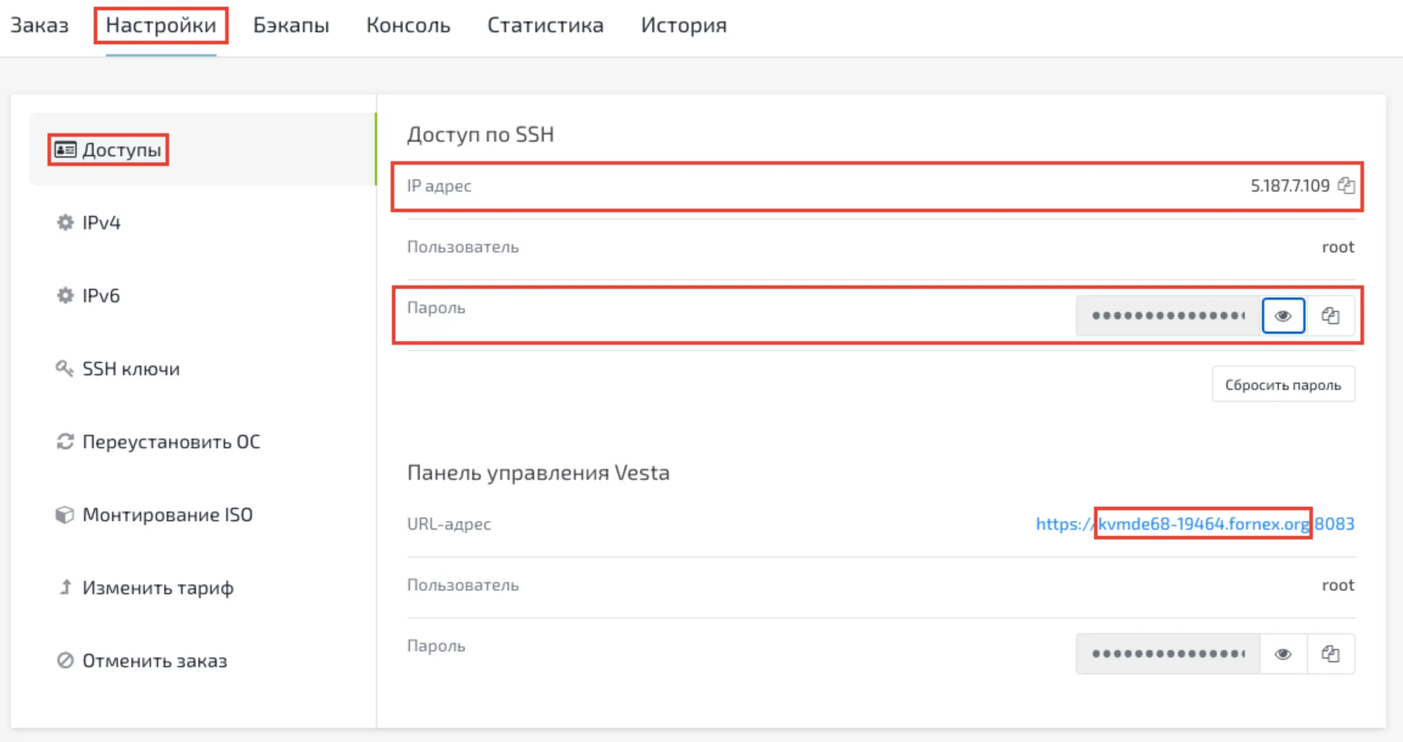Copy the IP address 5.187.7.109 icon

1346,185
